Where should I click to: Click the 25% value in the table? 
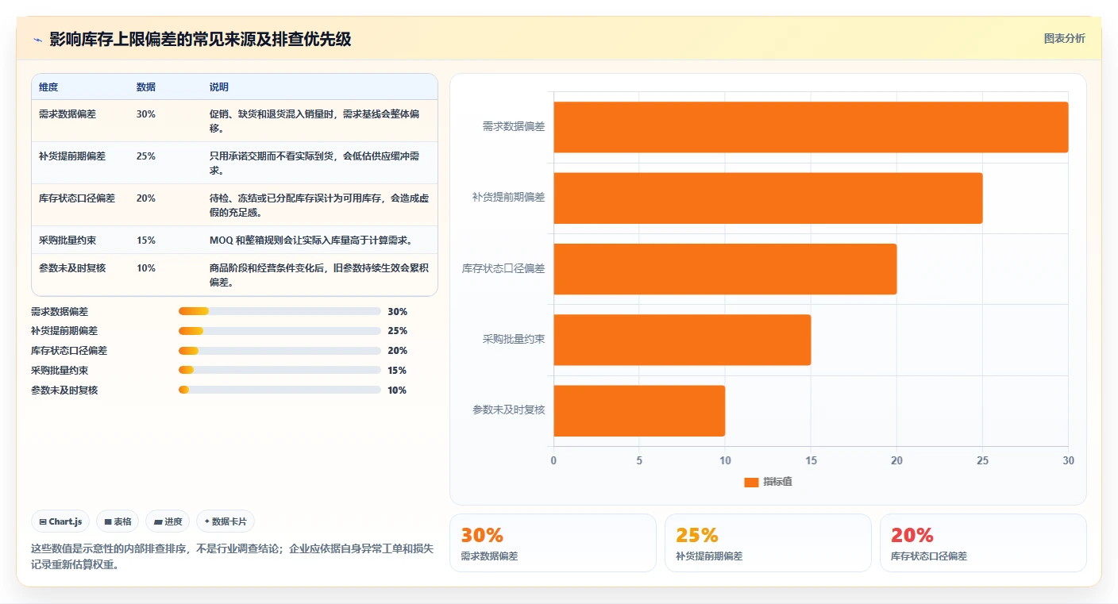[146, 156]
